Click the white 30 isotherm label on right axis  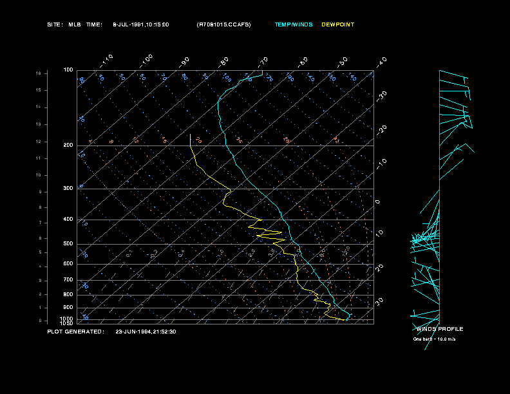coord(379,301)
